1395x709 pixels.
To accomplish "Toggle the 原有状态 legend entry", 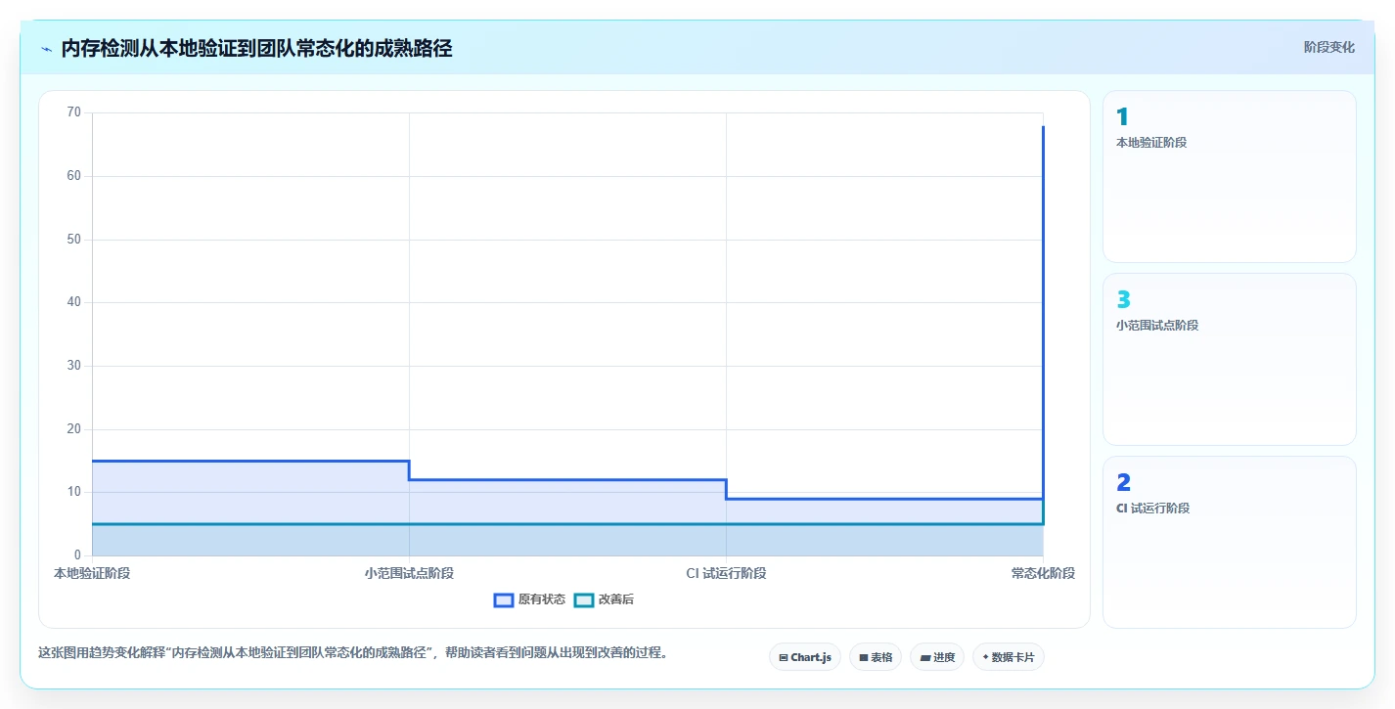I will point(529,599).
